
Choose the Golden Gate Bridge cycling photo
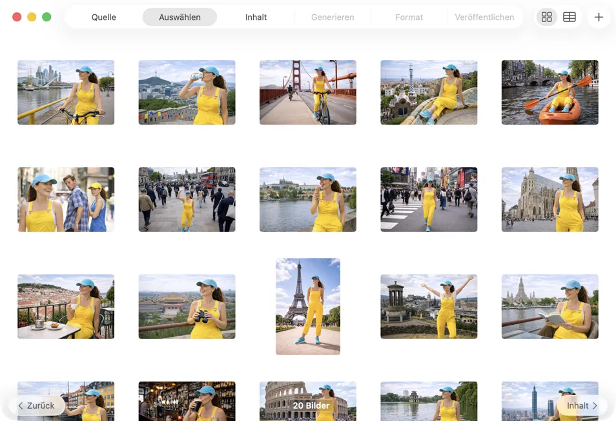(308, 92)
